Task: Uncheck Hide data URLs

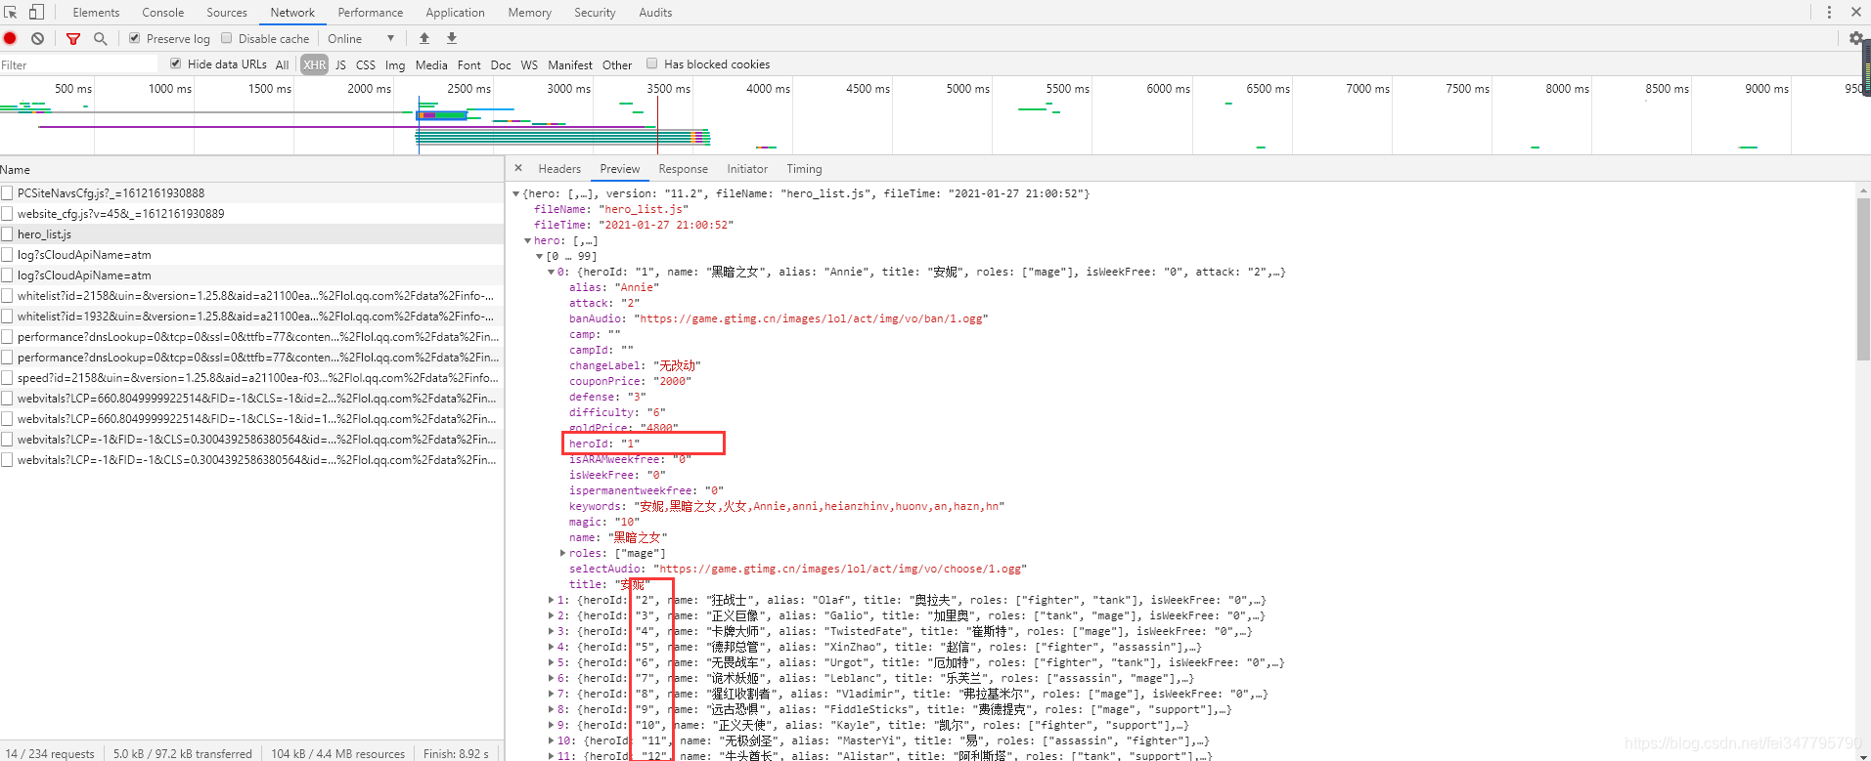Action: (176, 63)
